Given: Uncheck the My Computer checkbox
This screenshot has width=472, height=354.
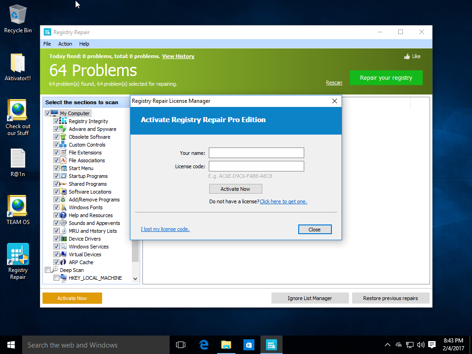Looking at the screenshot, I should point(47,113).
